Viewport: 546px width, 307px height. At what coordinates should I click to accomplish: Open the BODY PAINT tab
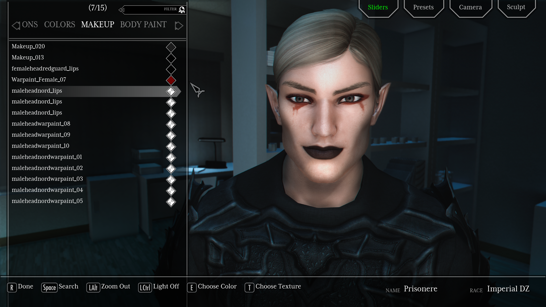[143, 25]
